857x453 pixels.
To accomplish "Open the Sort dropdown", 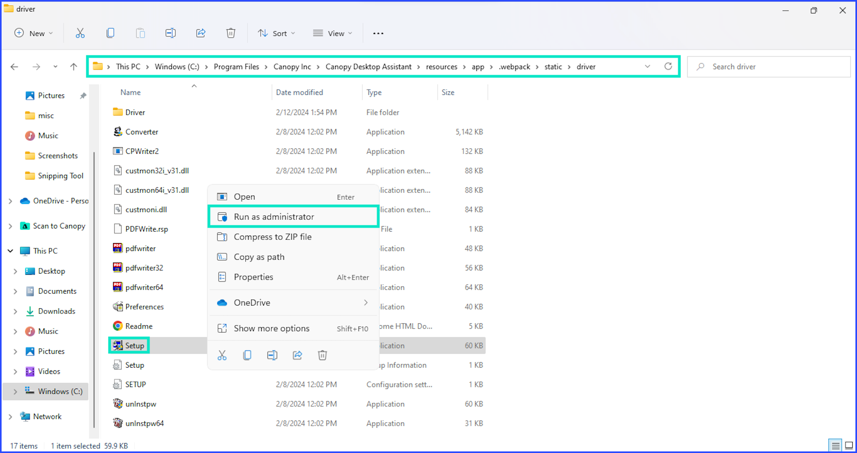I will [276, 33].
